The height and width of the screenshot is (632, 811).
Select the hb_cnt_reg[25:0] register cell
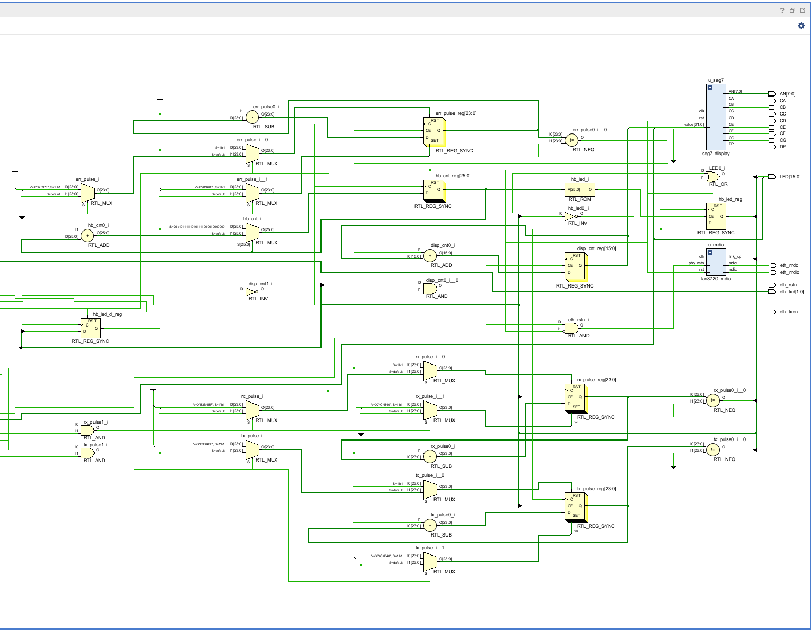tap(434, 191)
